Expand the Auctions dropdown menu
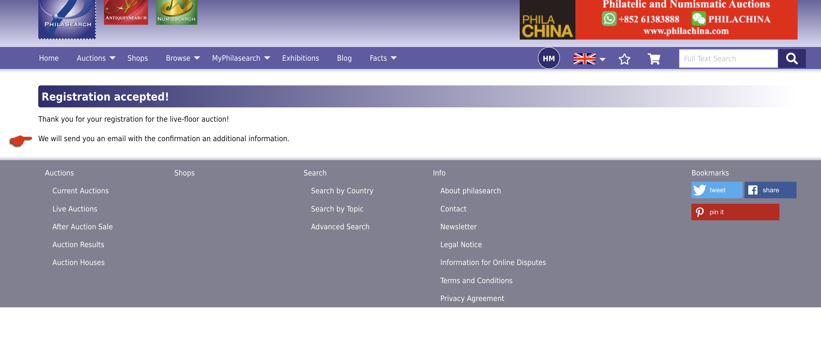The image size is (821, 340). click(x=96, y=58)
